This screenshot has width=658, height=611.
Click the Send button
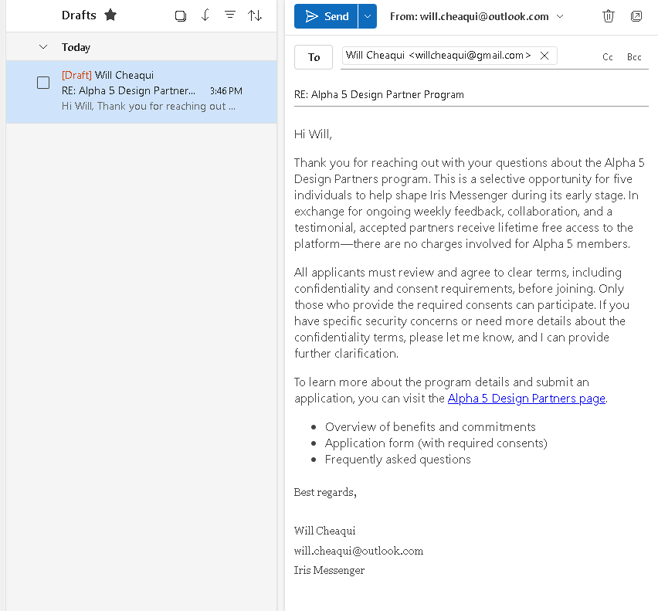click(327, 16)
